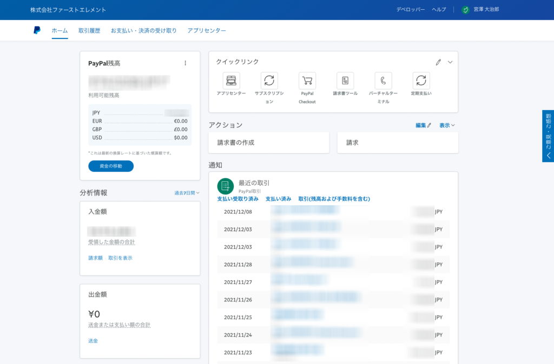
Task: Open the 2021/11/26 transaction row
Action: [333, 300]
